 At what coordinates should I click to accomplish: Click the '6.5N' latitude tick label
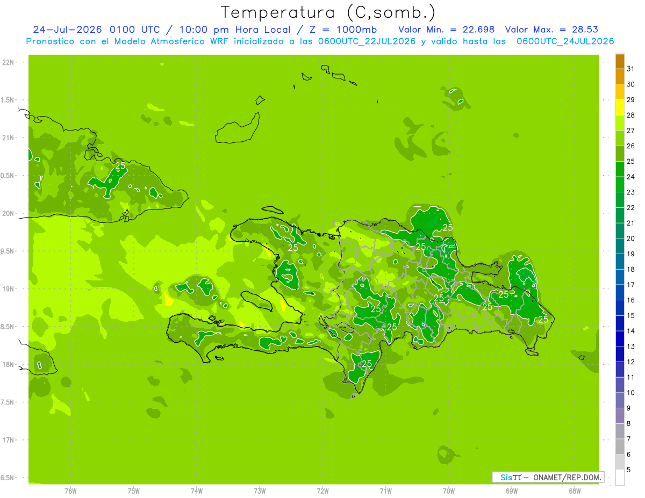pos(8,478)
